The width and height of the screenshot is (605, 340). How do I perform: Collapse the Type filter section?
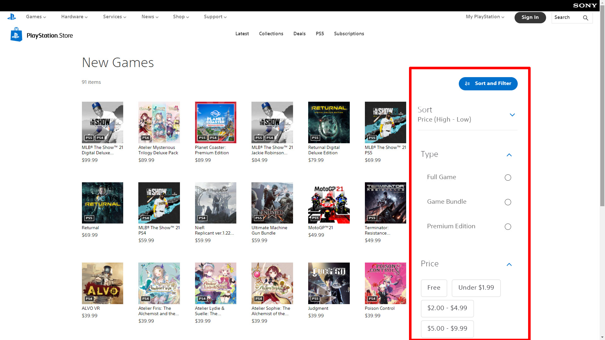[x=509, y=155]
